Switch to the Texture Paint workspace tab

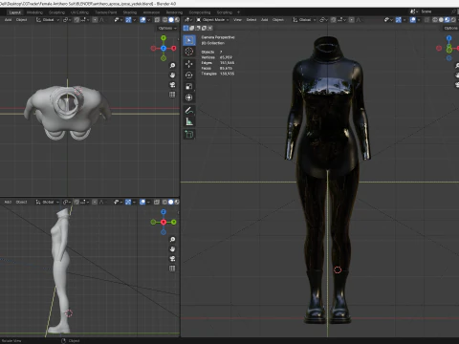pos(106,12)
